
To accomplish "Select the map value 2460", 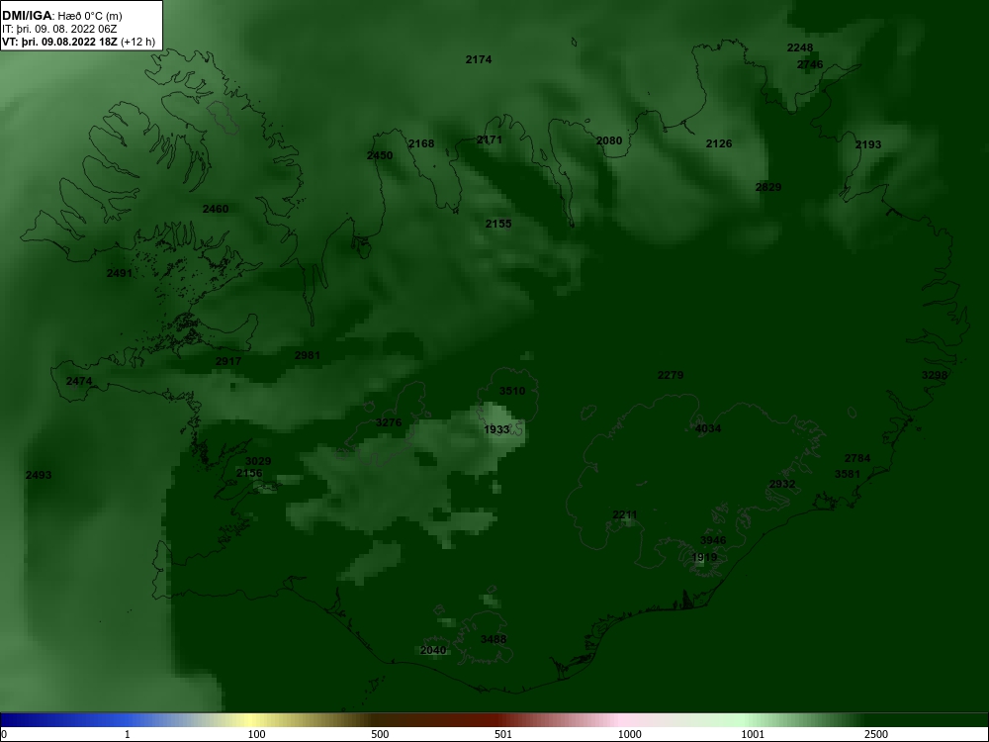I will pos(216,209).
